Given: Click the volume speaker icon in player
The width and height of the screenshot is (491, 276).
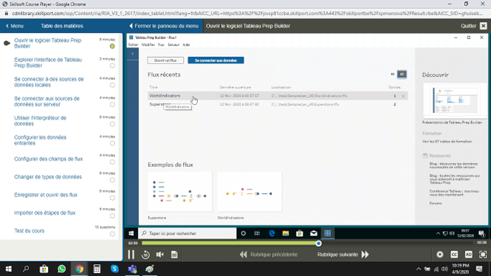Looking at the screenshot, I should pyautogui.click(x=160, y=255).
